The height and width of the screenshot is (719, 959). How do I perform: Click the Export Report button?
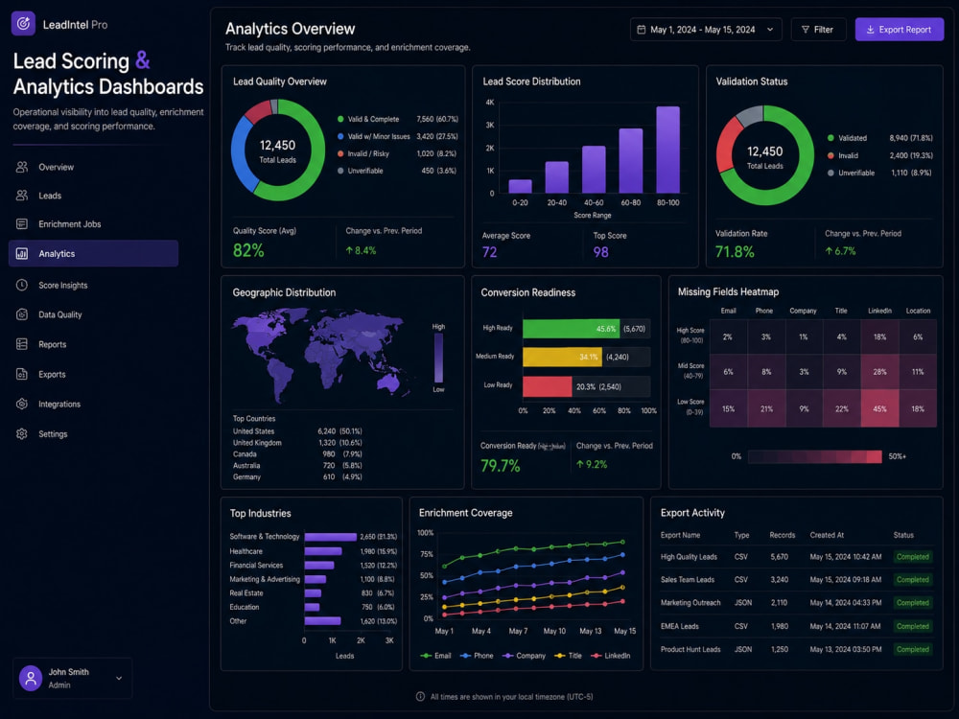pyautogui.click(x=900, y=30)
